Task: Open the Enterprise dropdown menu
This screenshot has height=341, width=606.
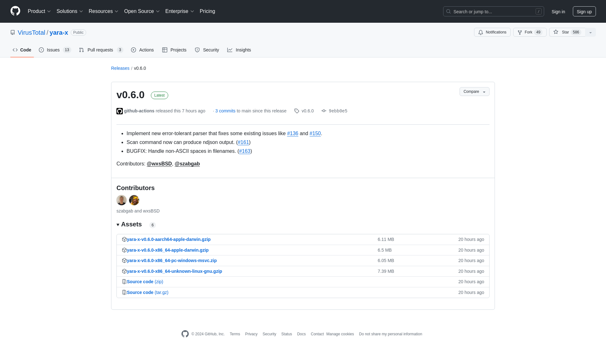Action: (180, 11)
